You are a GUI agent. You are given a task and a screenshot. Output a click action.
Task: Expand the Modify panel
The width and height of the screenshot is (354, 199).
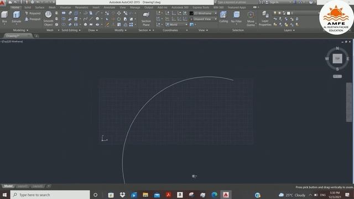(121, 30)
